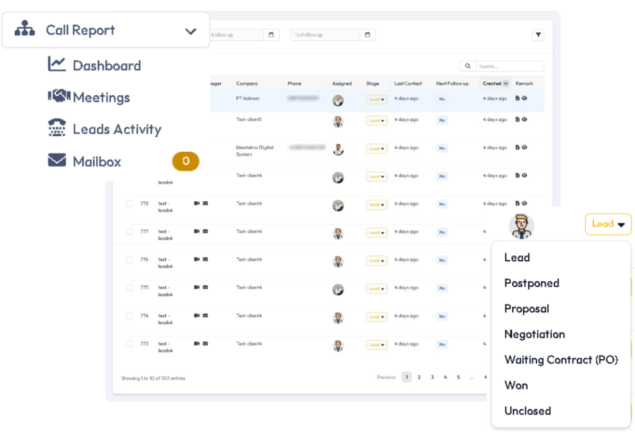
Task: Click the search magnifier icon
Action: click(468, 66)
